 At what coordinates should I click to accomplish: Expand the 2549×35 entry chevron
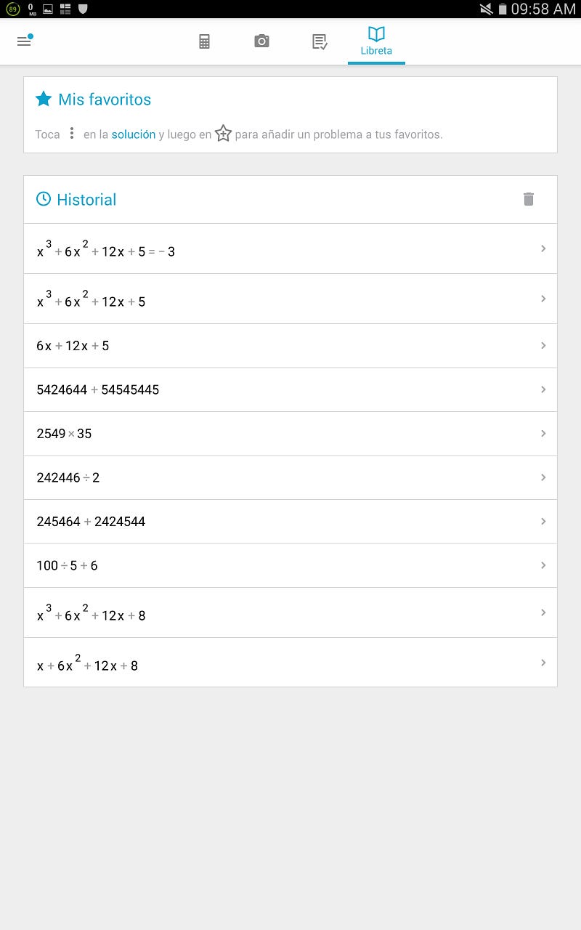[543, 434]
